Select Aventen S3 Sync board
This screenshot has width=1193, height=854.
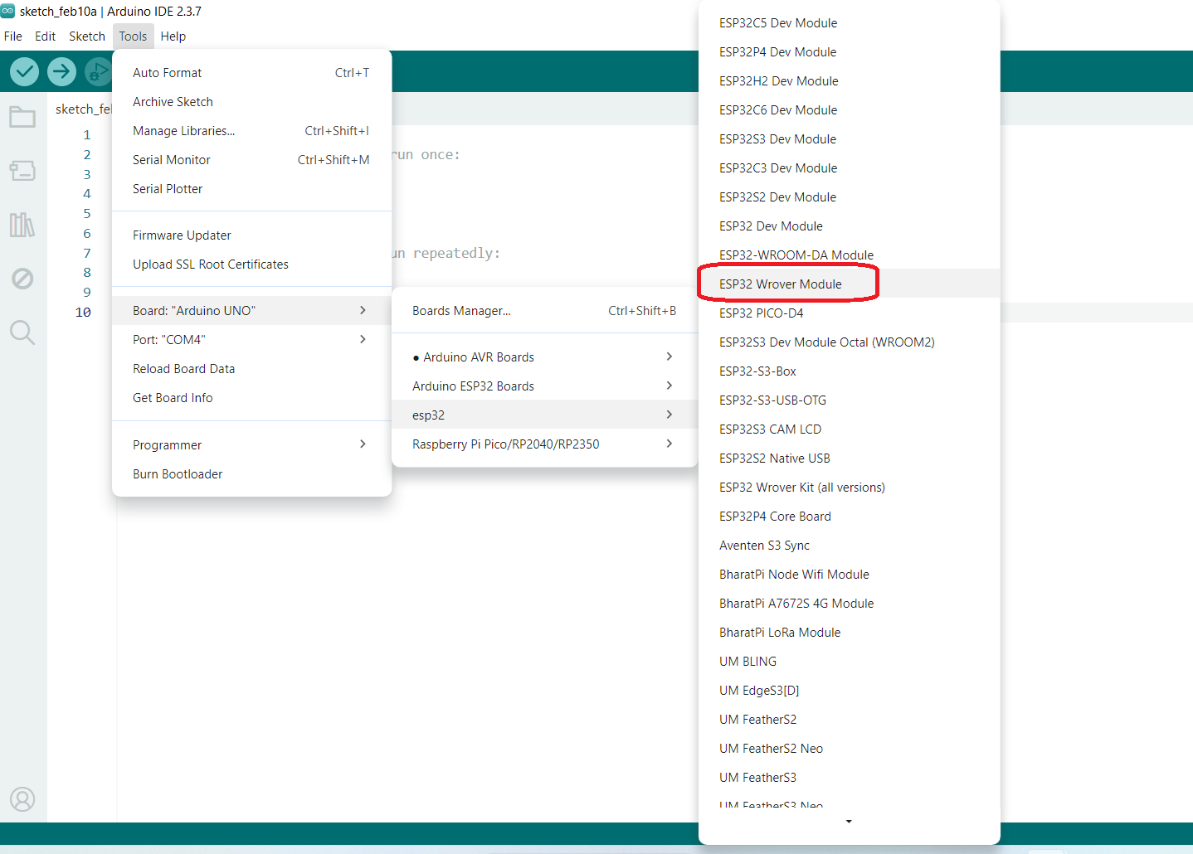coord(850,546)
